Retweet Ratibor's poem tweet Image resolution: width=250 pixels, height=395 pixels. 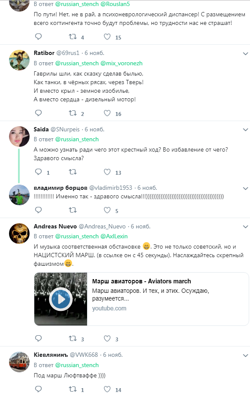(x=73, y=113)
